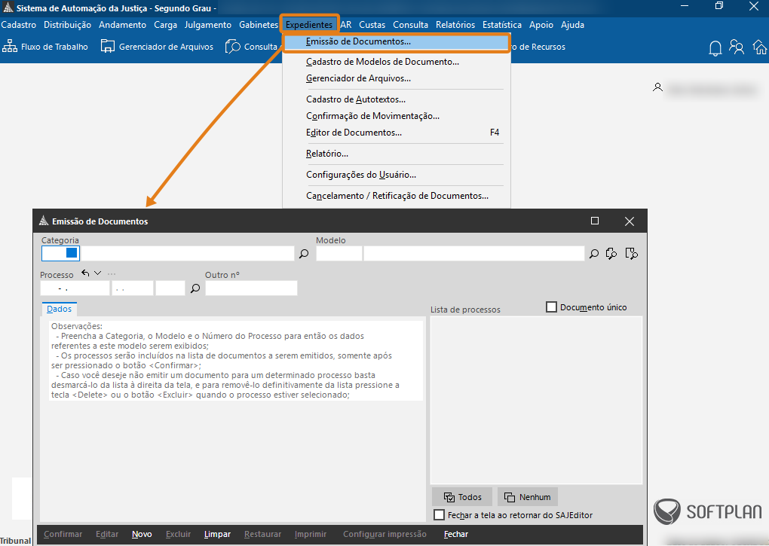The height and width of the screenshot is (546, 769).
Task: Click the two-people users icon in the toolbar
Action: pyautogui.click(x=736, y=47)
